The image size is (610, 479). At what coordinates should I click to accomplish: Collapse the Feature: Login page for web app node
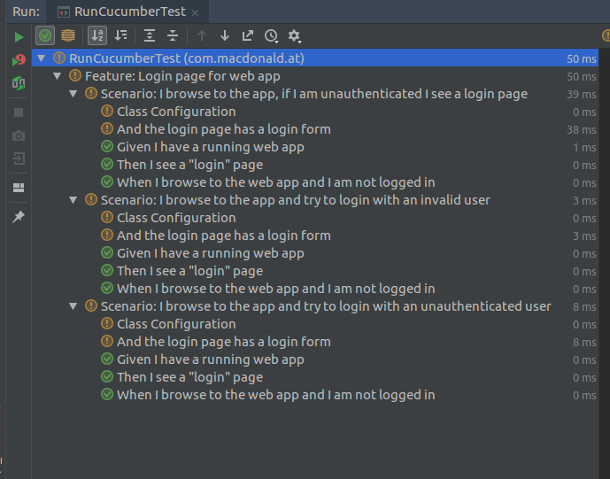(x=58, y=76)
